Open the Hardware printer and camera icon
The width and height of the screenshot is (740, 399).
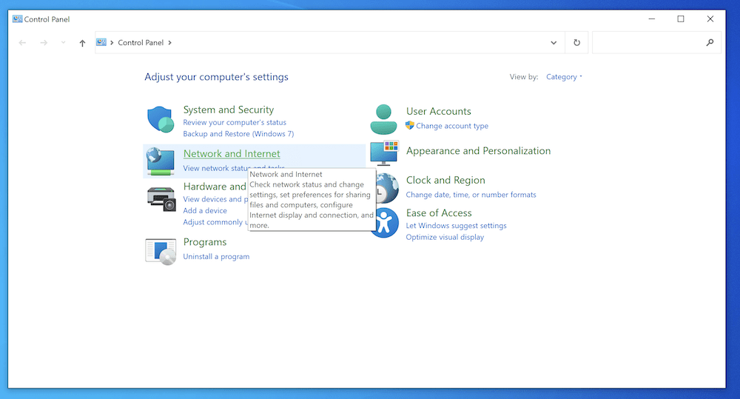[161, 198]
